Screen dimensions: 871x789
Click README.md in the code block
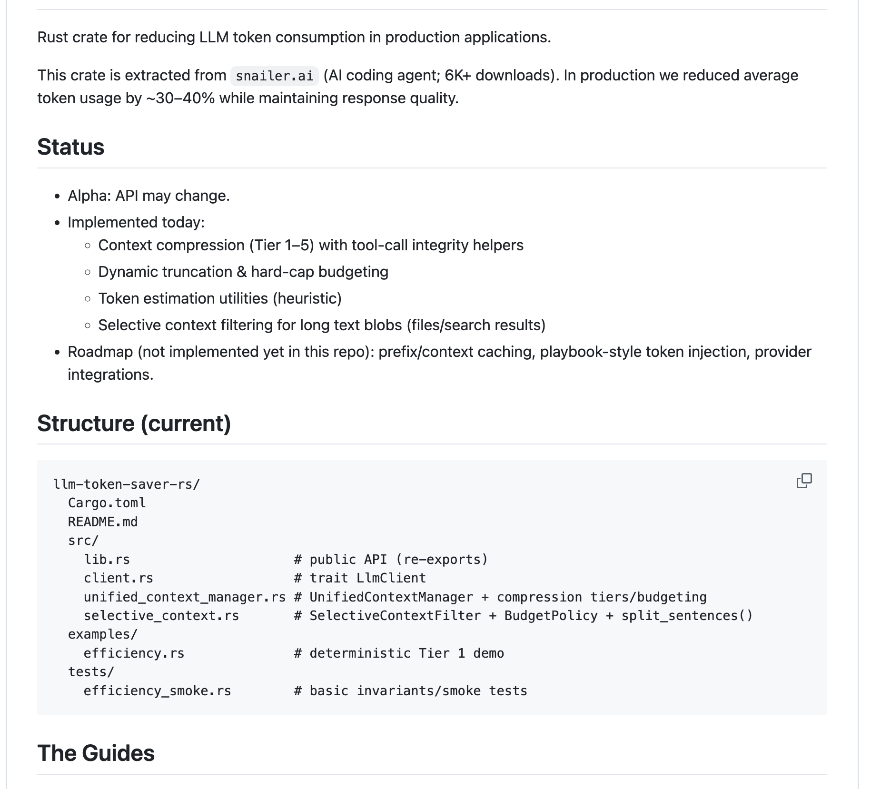pyautogui.click(x=102, y=522)
